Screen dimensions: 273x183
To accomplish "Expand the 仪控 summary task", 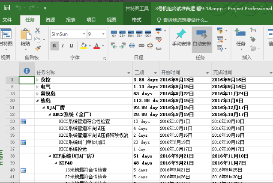I will tap(37, 80).
